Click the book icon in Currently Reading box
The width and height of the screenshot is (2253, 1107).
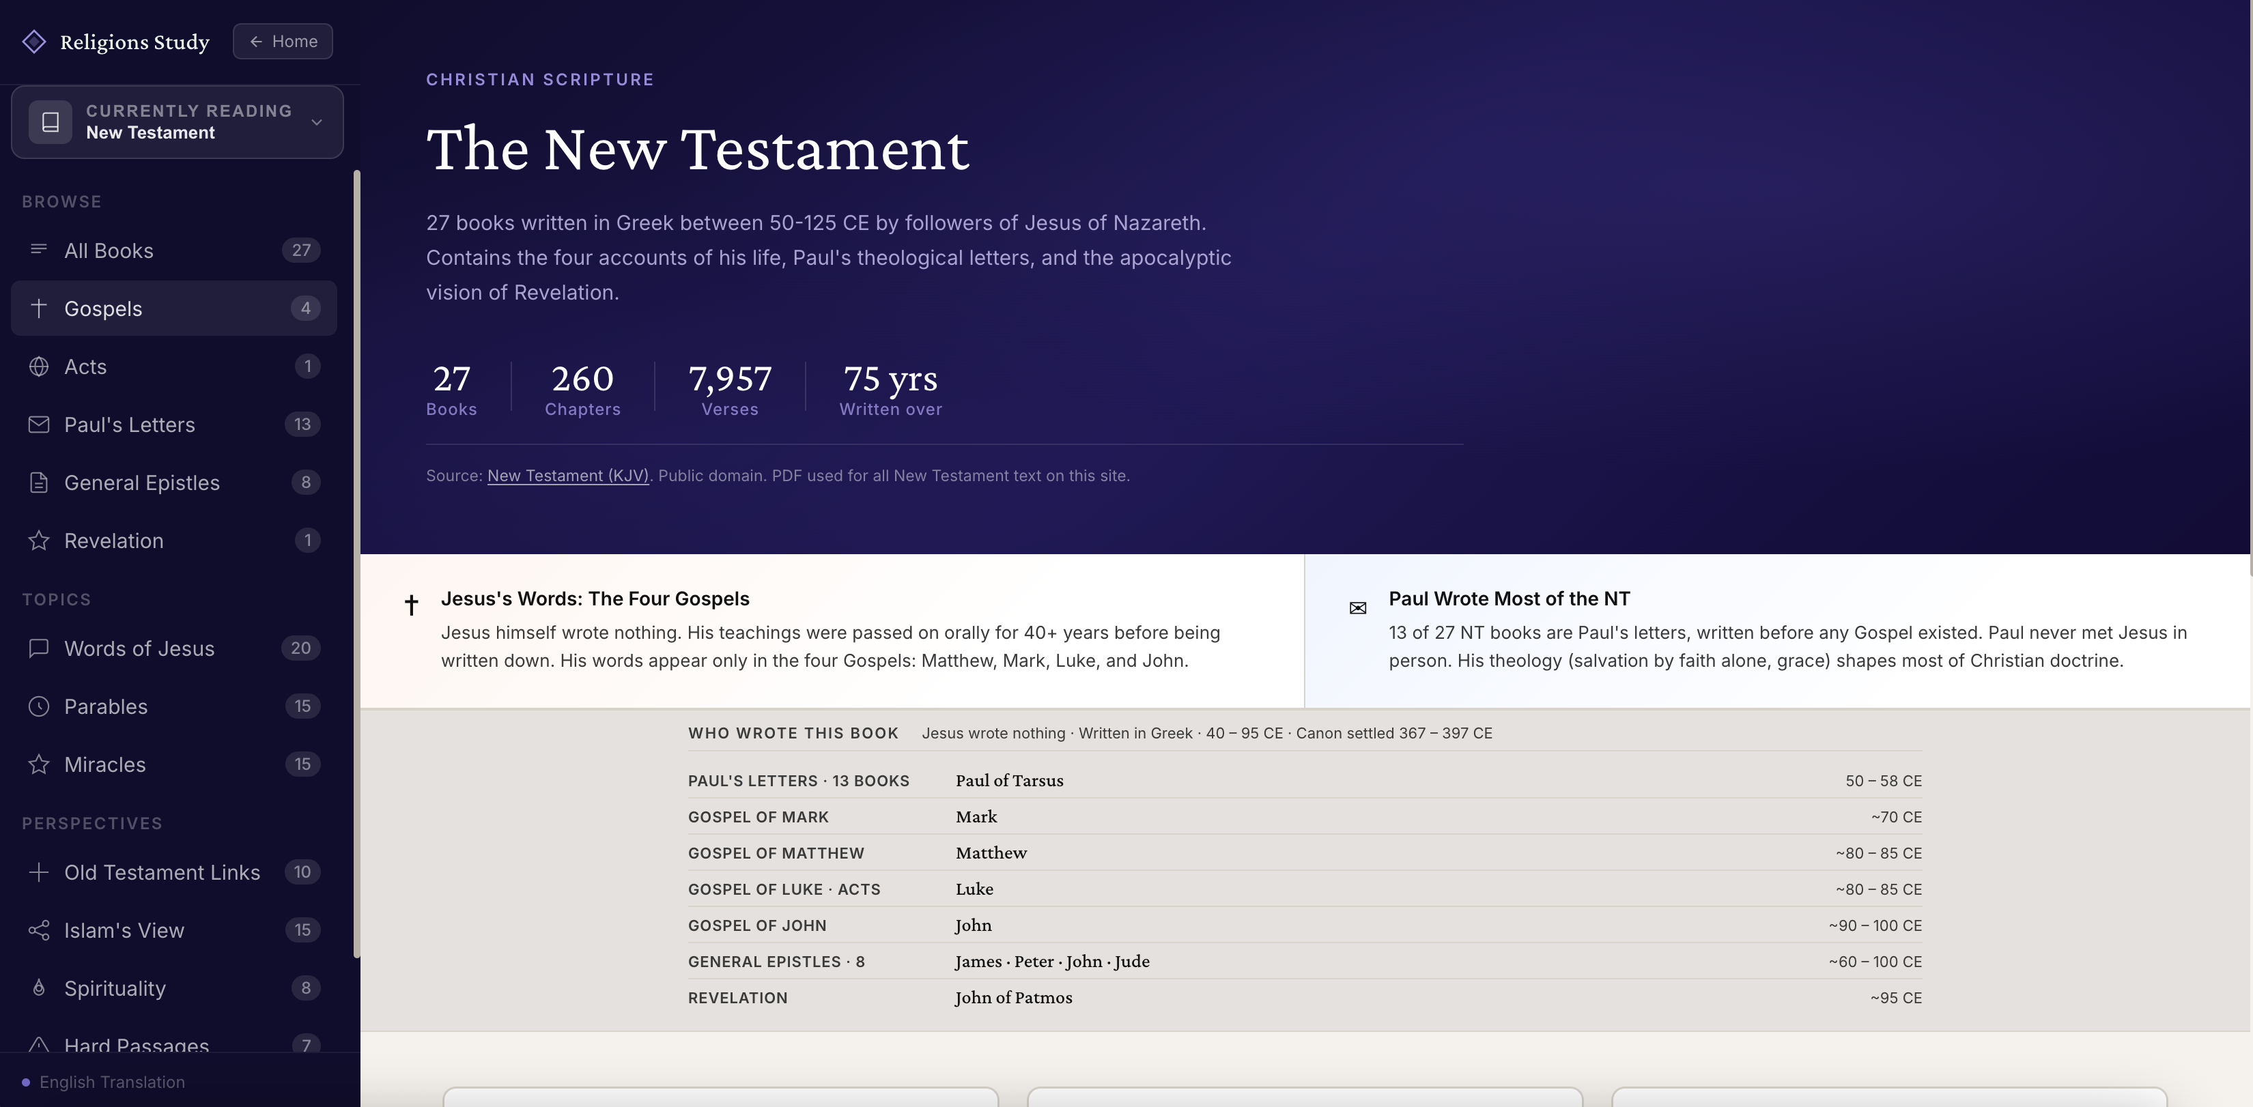click(x=51, y=122)
